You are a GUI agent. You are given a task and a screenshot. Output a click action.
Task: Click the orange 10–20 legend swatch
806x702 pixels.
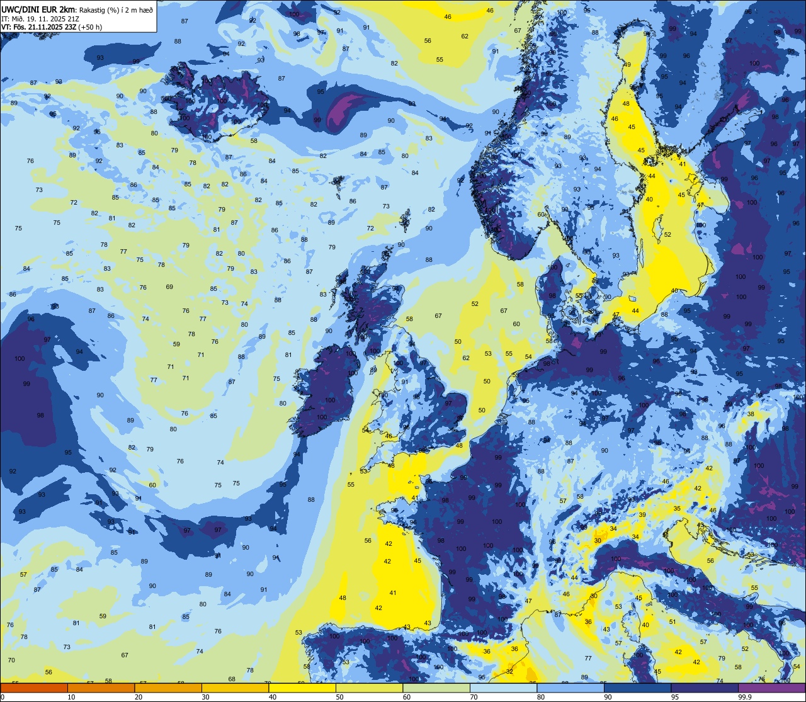click(x=101, y=688)
